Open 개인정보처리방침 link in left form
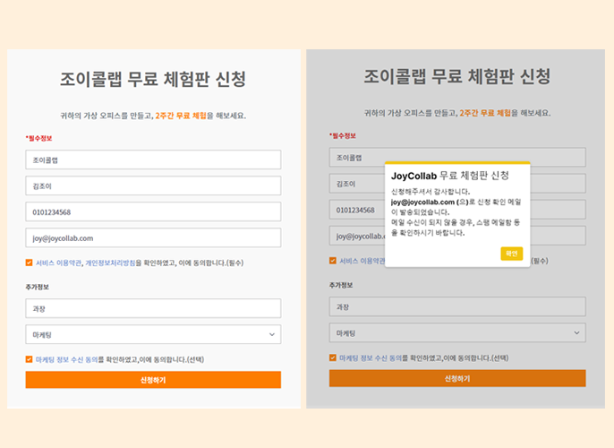The height and width of the screenshot is (448, 614). (x=110, y=263)
